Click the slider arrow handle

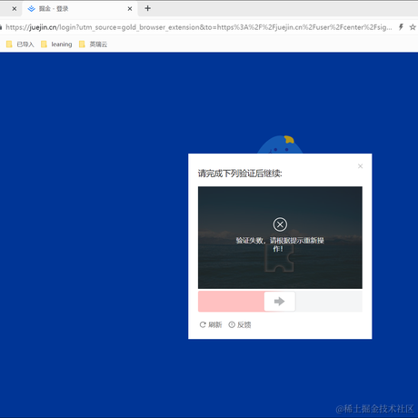[x=280, y=302]
